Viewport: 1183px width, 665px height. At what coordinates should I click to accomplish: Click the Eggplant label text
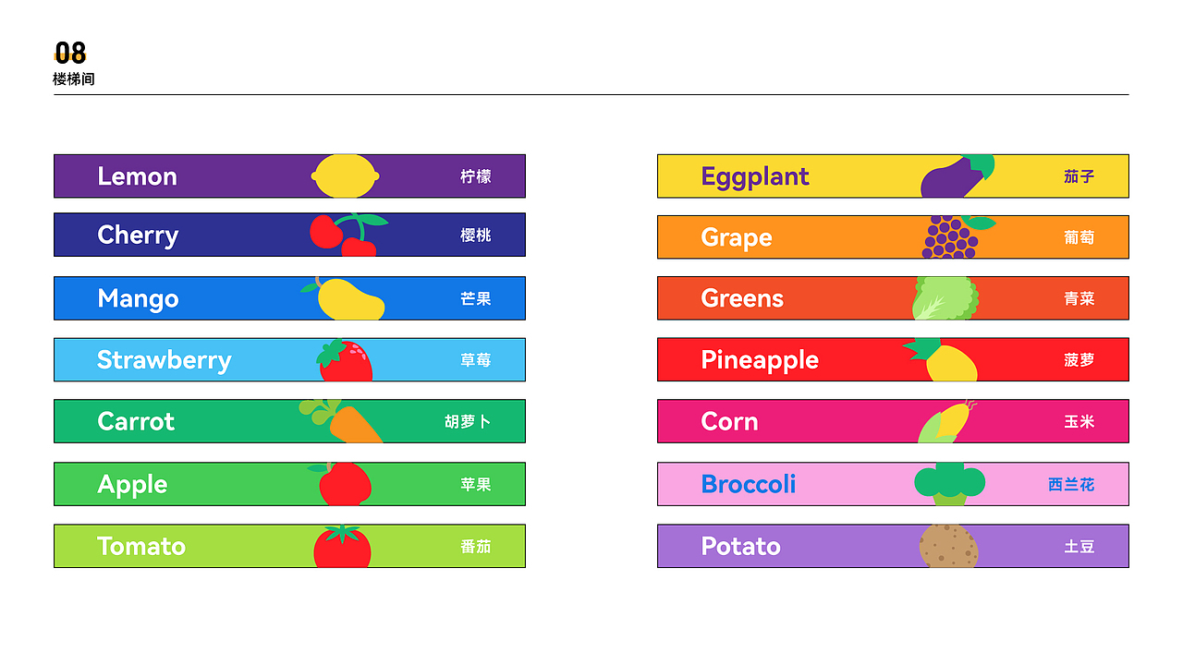(x=755, y=176)
